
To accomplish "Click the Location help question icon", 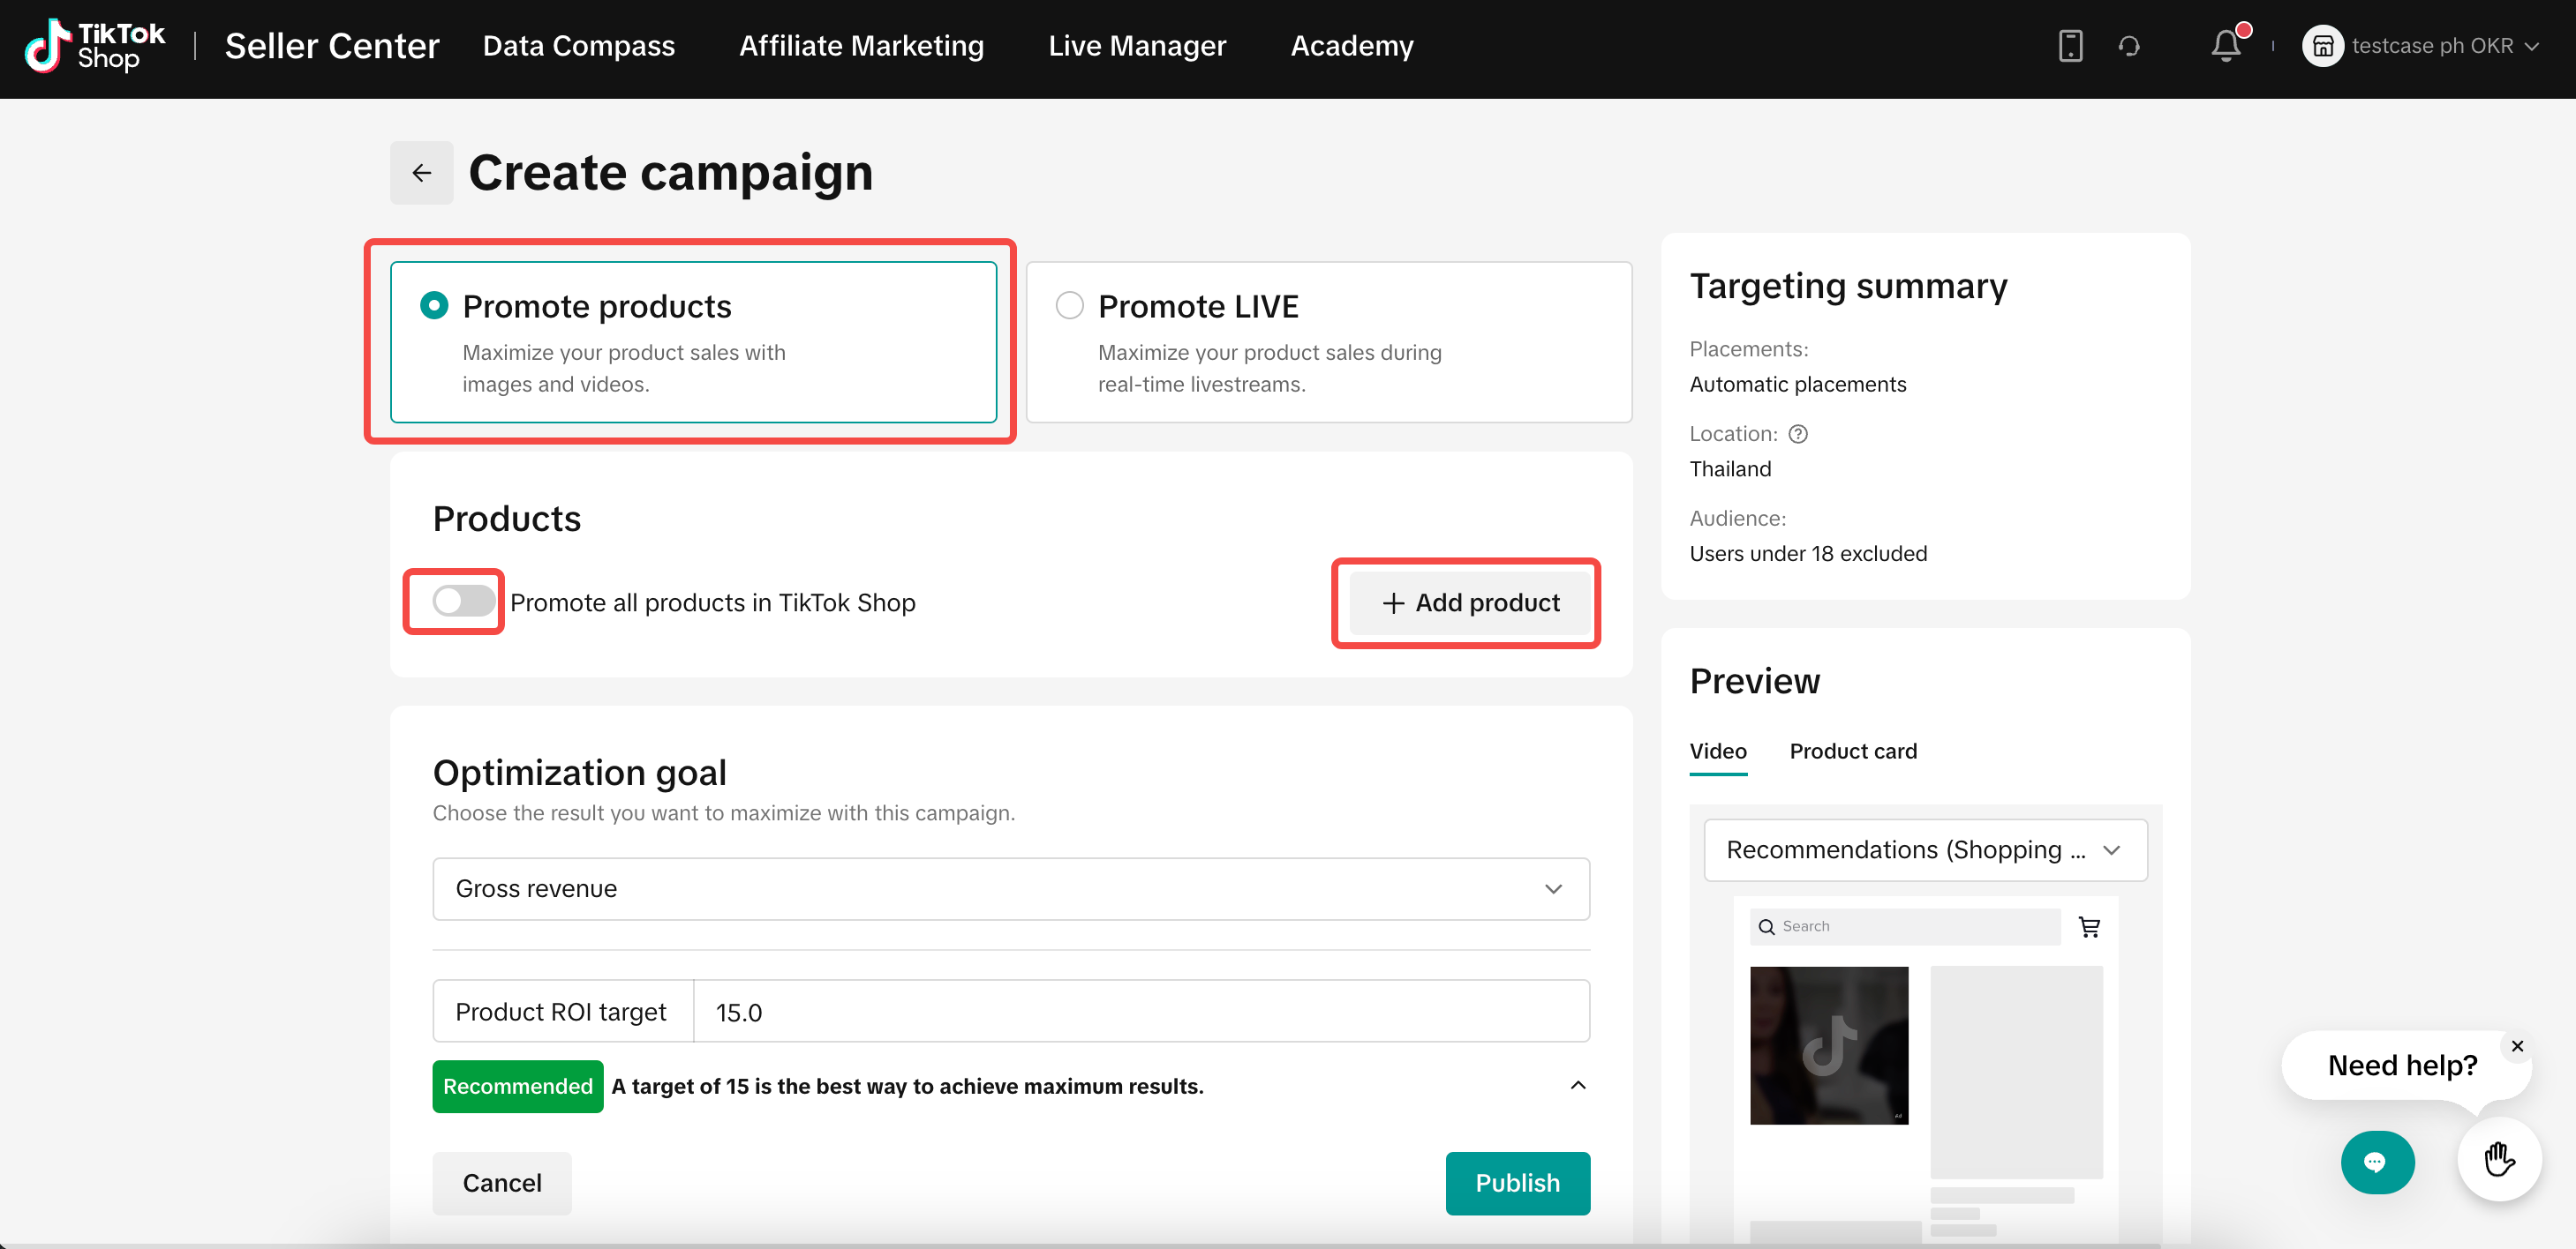I will [1798, 434].
